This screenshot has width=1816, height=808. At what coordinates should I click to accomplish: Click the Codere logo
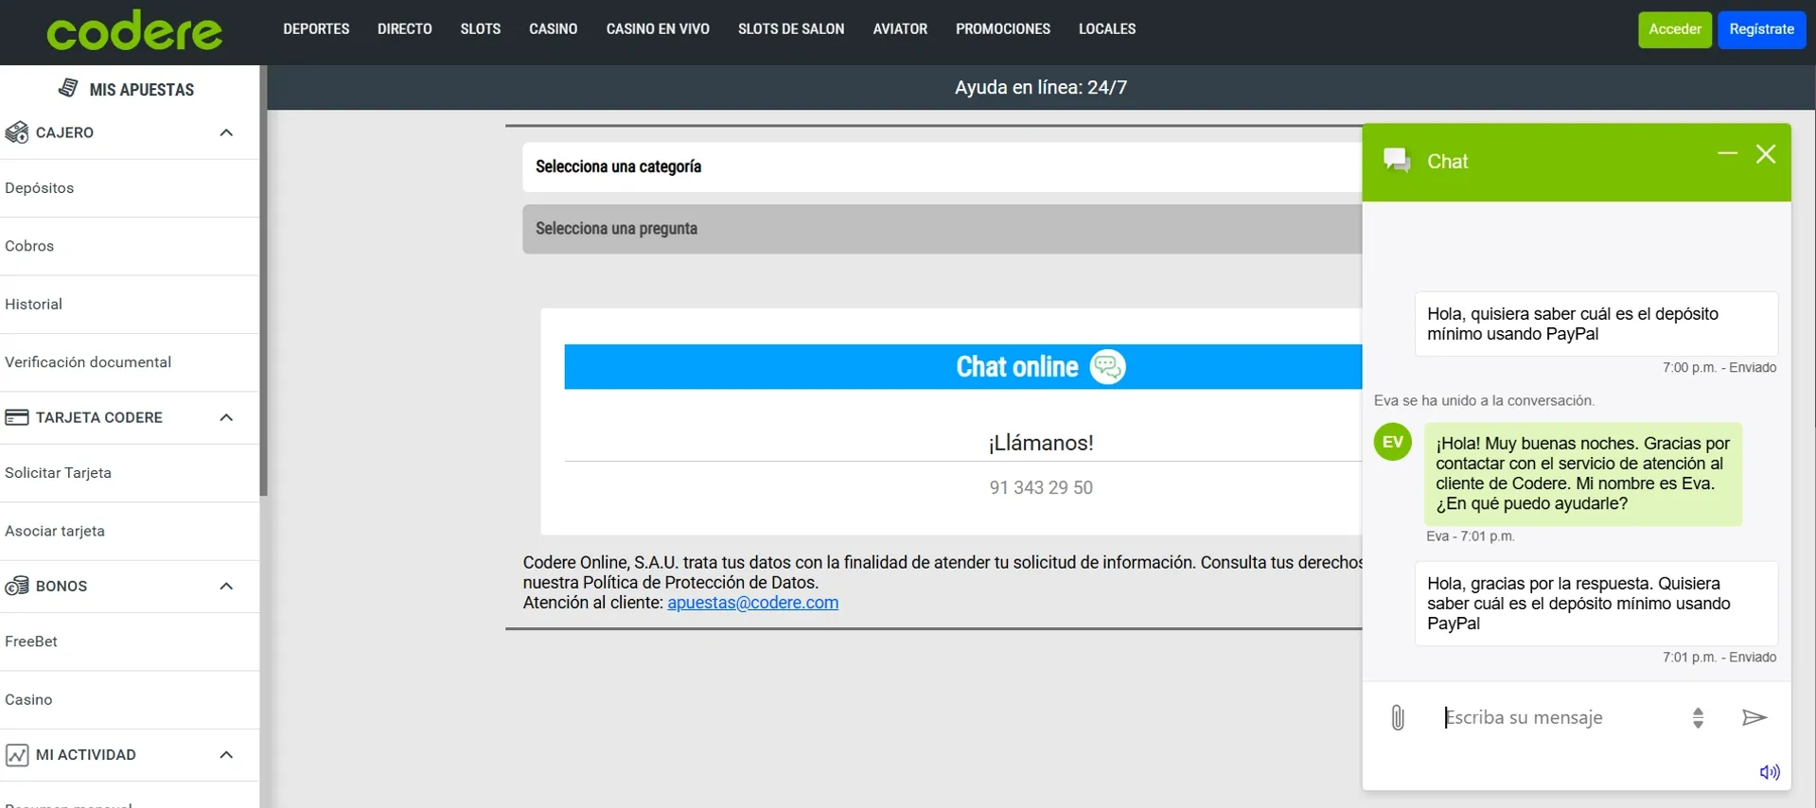[x=134, y=30]
